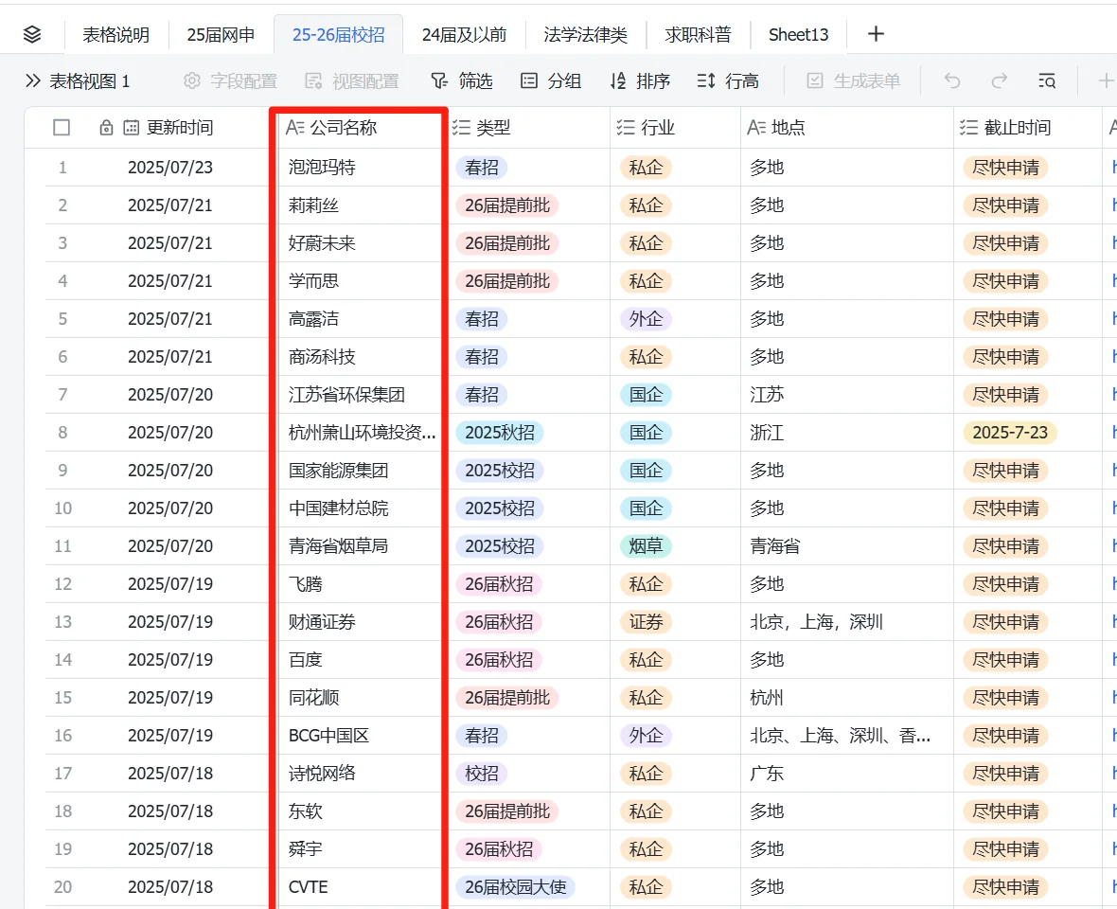This screenshot has width=1117, height=909.
Task: Click the redo arrow icon
Action: (1000, 81)
